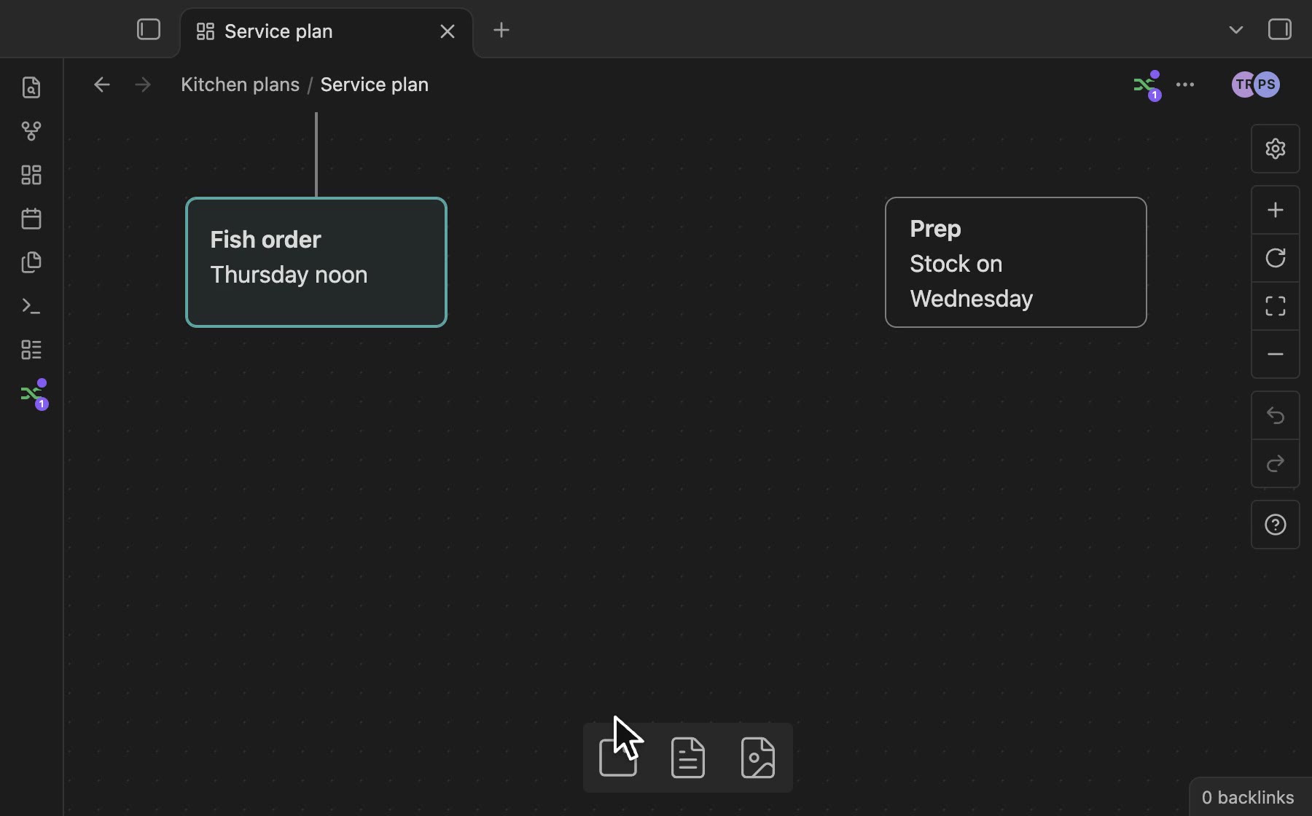1312x816 pixels.
Task: Toggle the right sidebar panel
Action: (x=1280, y=30)
